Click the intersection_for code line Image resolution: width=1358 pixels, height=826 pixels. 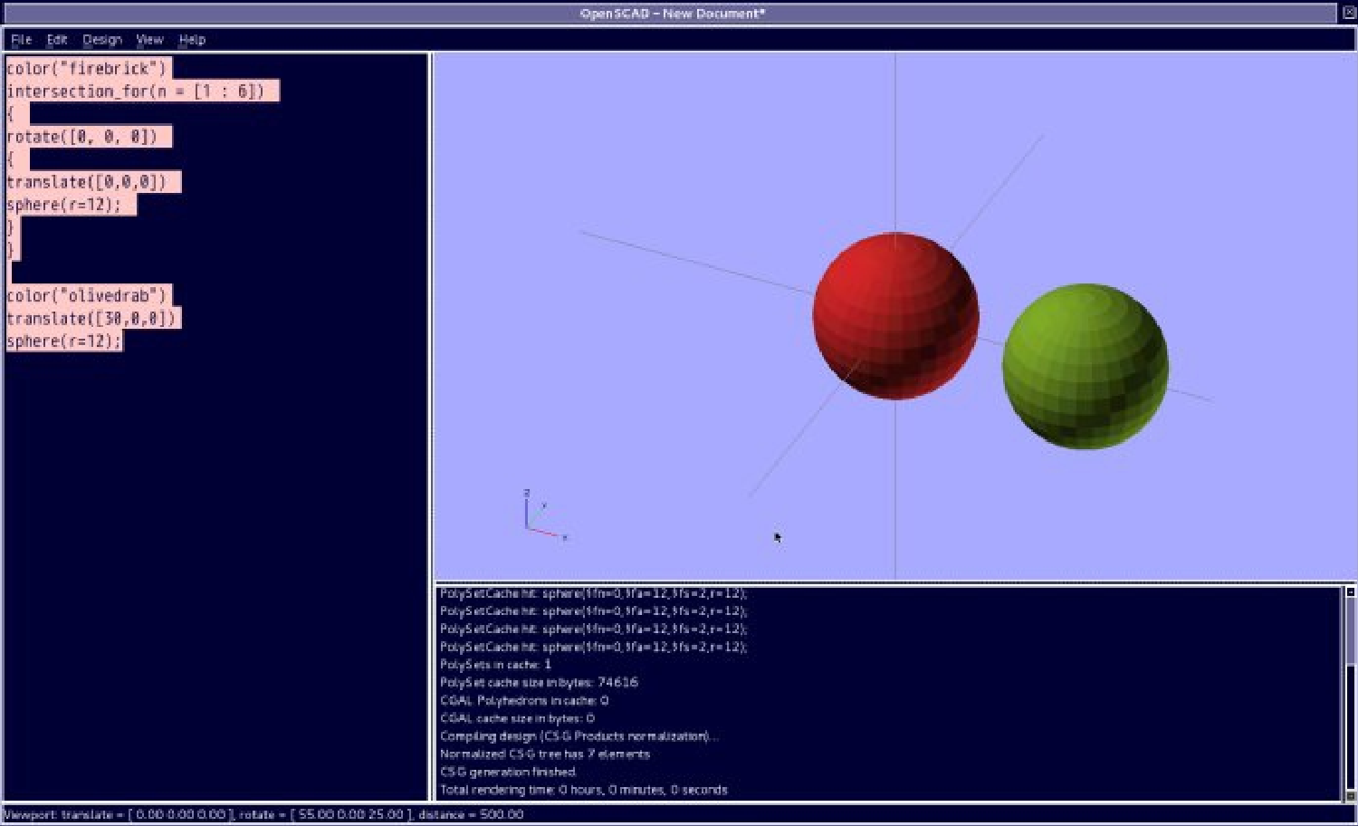[136, 91]
